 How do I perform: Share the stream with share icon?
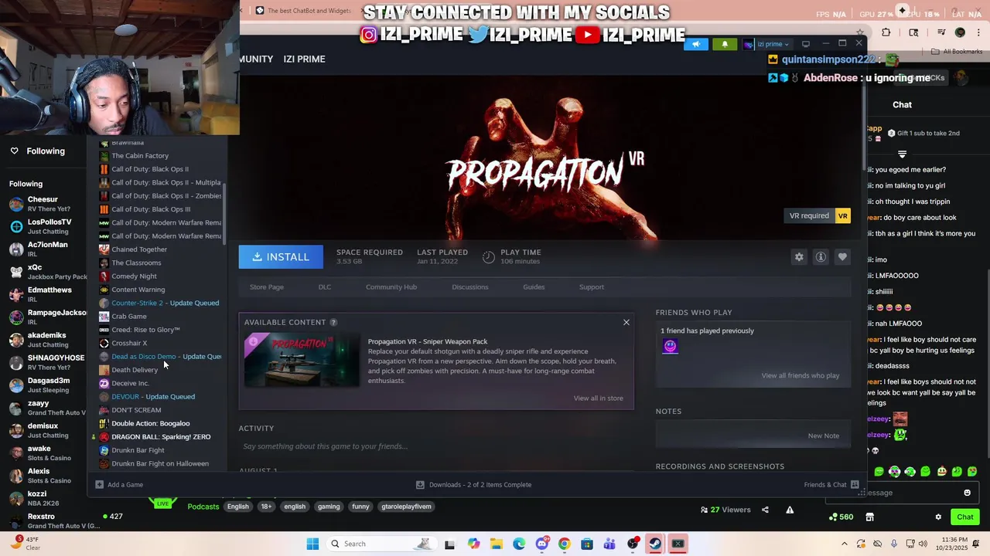[765, 510]
